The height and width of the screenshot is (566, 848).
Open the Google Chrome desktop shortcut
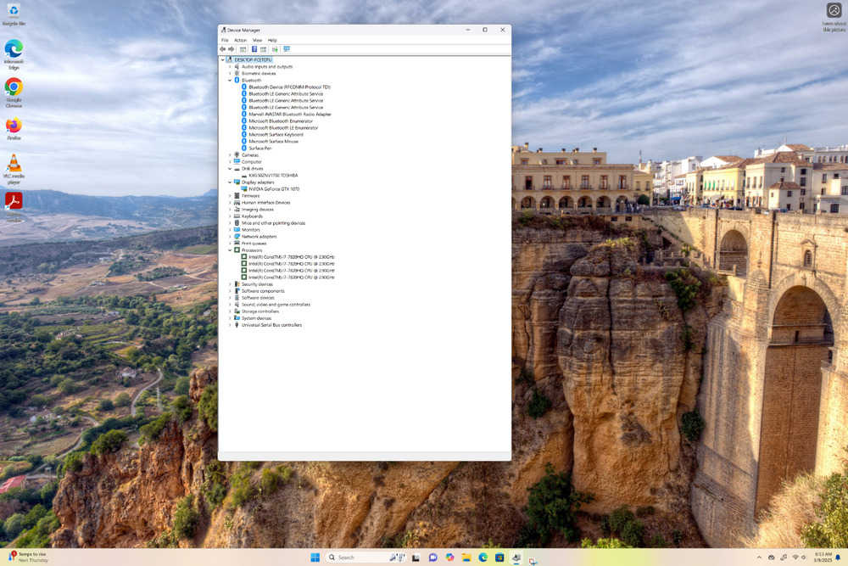(x=14, y=92)
